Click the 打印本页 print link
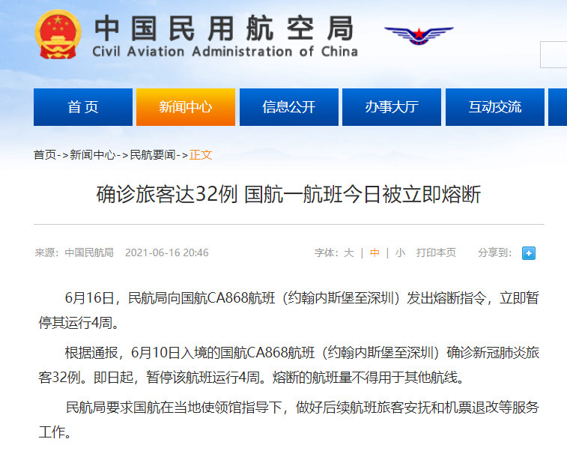Image resolution: width=567 pixels, height=454 pixels. 436,252
